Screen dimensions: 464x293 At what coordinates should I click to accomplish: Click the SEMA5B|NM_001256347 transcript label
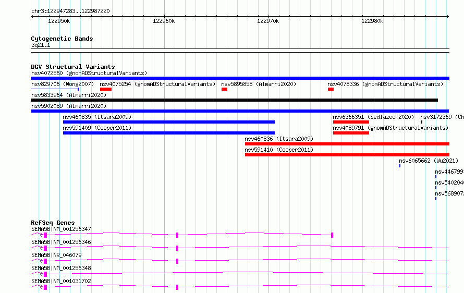coord(61,229)
